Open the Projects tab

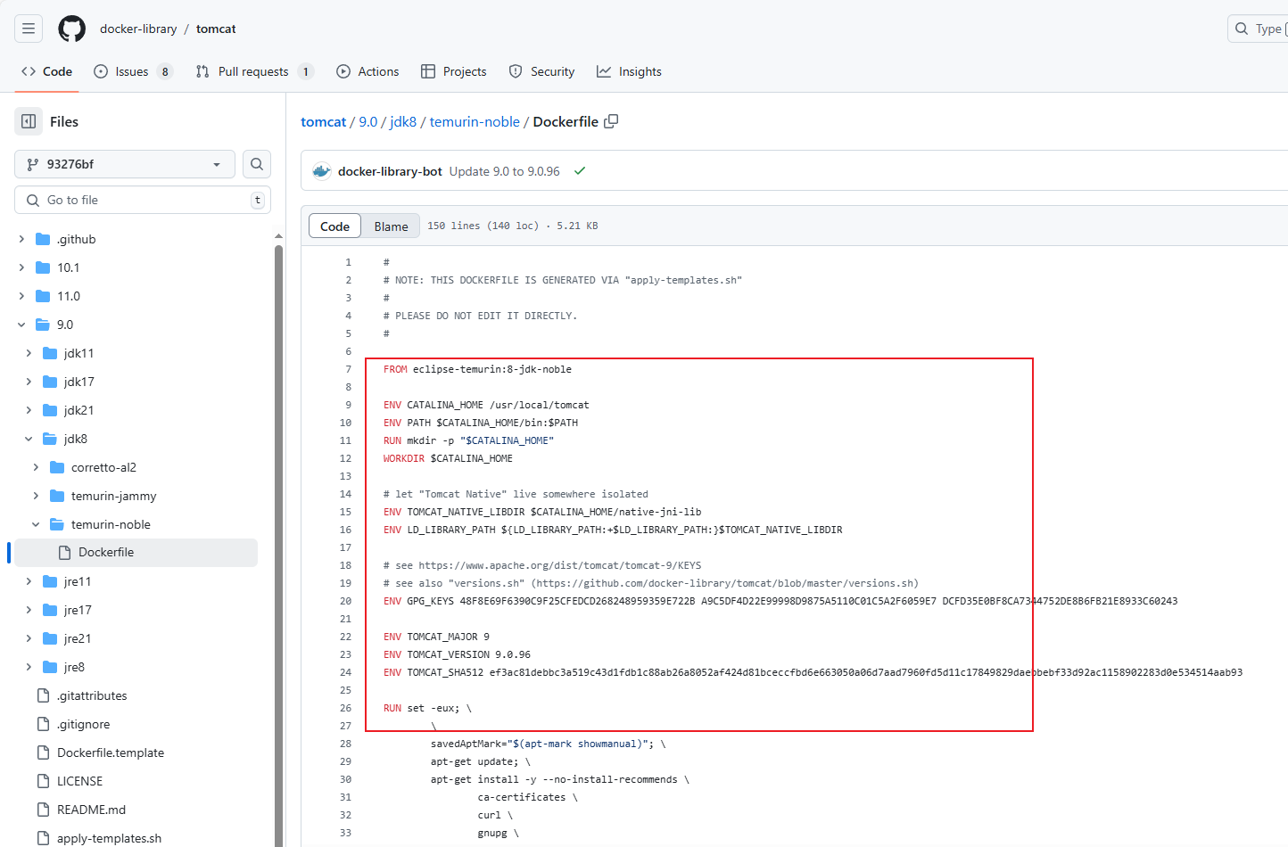(x=453, y=71)
